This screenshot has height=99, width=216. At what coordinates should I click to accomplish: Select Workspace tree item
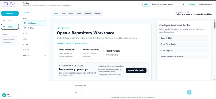point(34,23)
